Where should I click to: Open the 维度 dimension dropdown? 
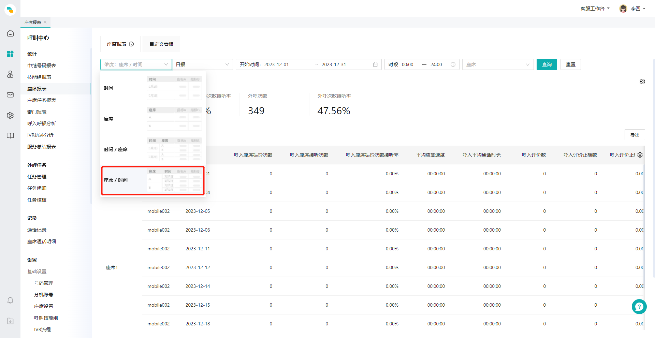(136, 64)
